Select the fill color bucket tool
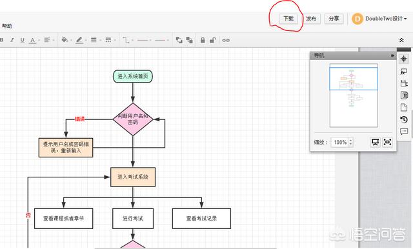 pos(65,40)
